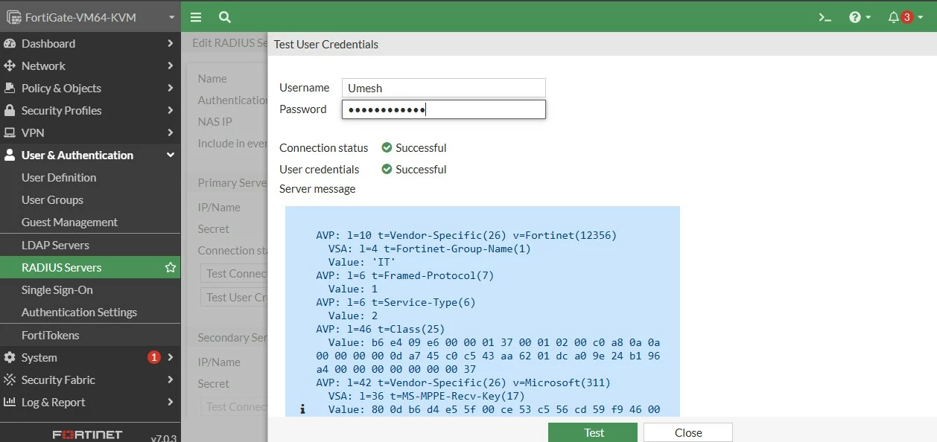Screen dimensions: 937x442
Task: Click the Policy & Objects icon
Action: pos(10,88)
